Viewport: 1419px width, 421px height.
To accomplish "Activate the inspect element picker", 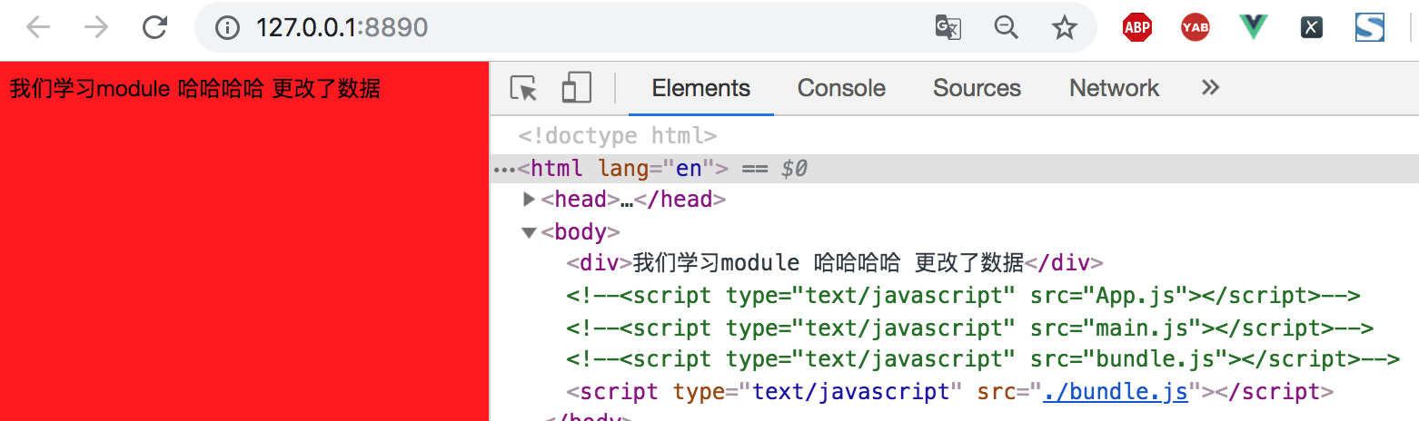I will [x=524, y=88].
